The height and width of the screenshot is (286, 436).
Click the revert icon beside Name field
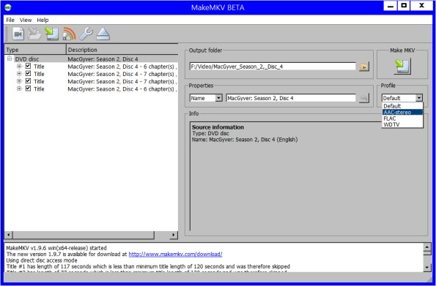coord(364,98)
